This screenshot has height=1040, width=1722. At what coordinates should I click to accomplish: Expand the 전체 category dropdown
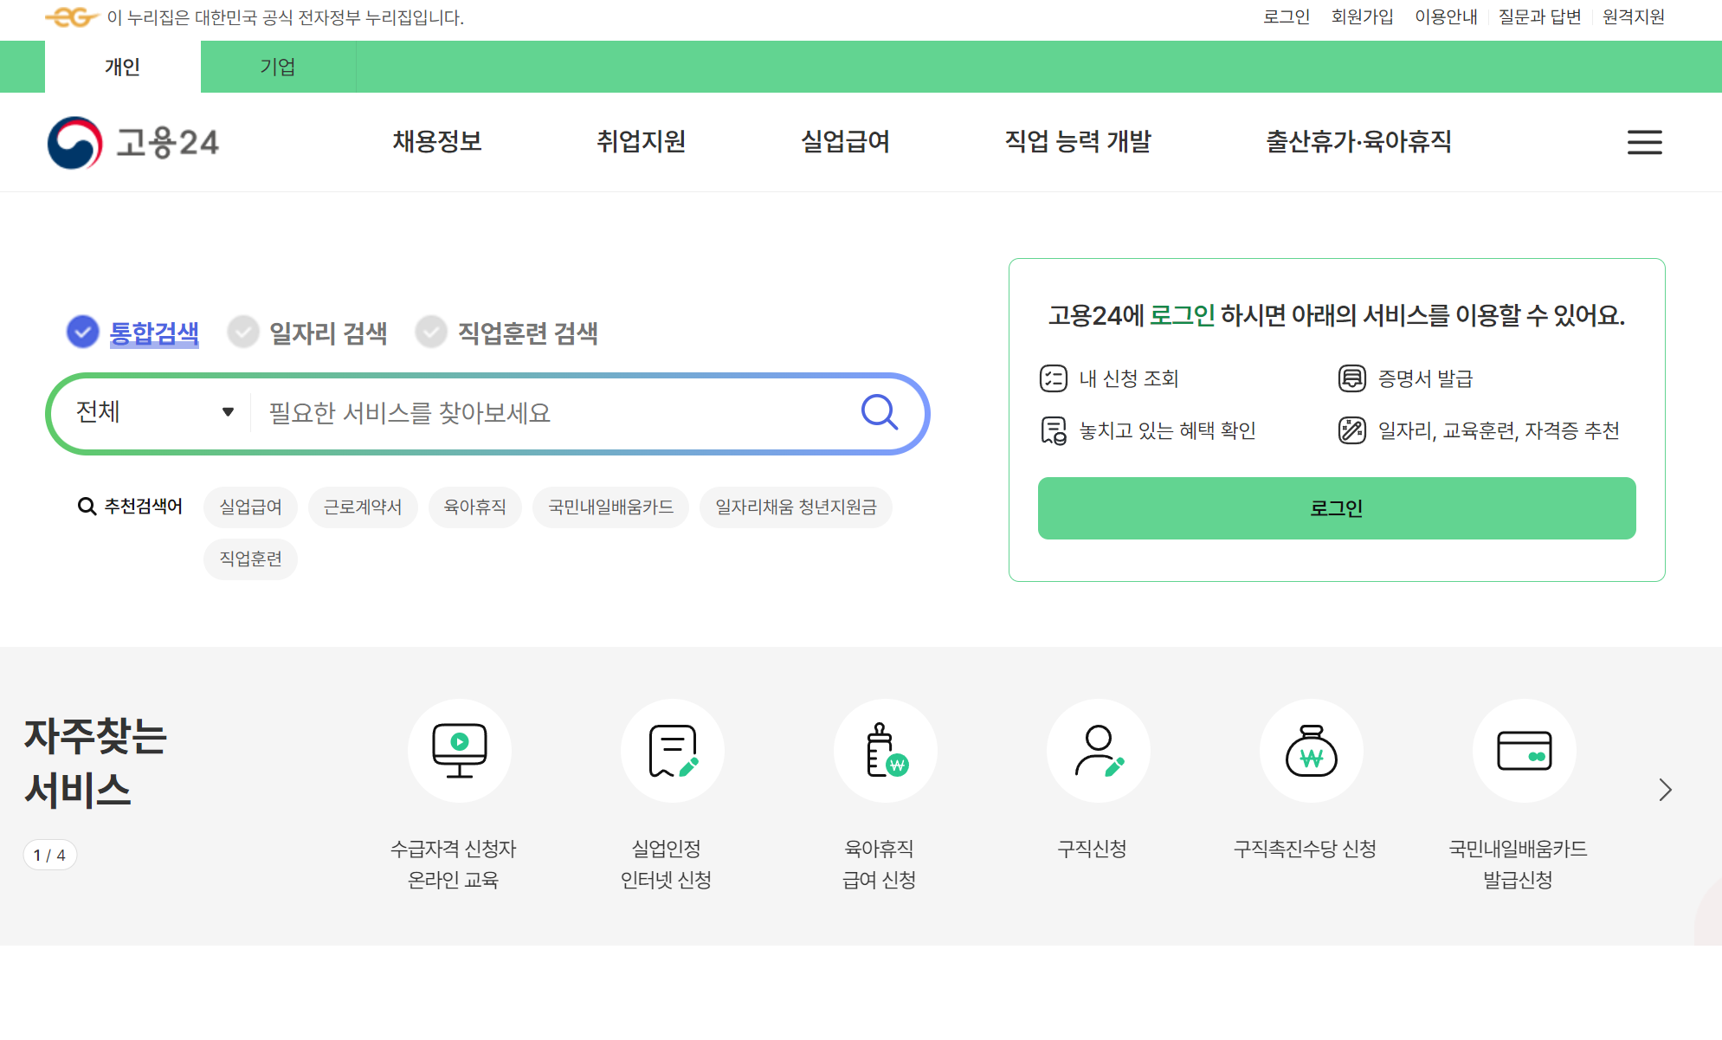coord(154,412)
